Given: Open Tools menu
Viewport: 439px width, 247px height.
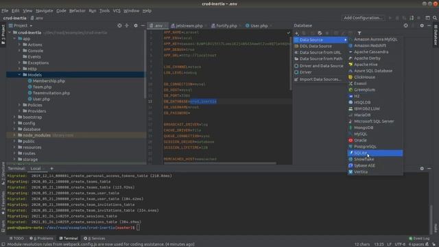Looking at the screenshot, I should (104, 11).
